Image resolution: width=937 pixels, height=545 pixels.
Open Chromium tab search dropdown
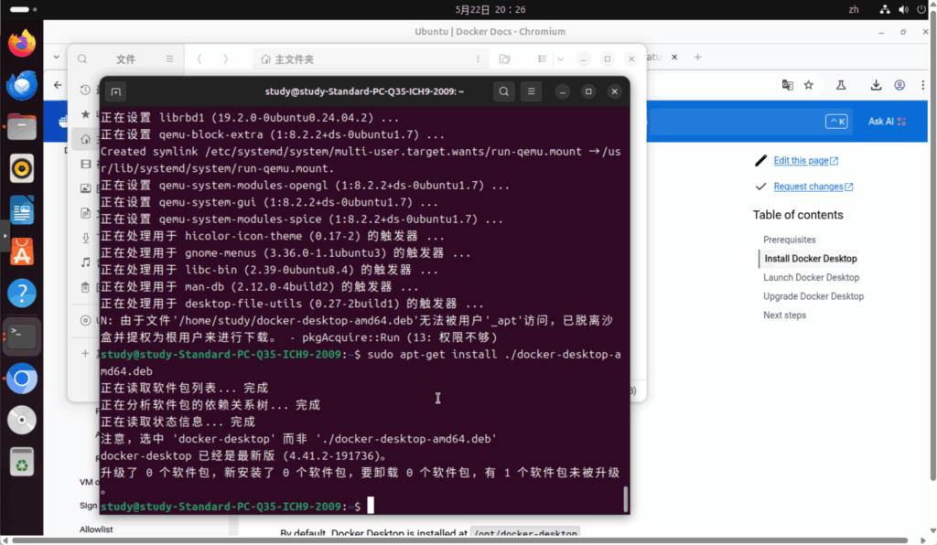pos(56,58)
